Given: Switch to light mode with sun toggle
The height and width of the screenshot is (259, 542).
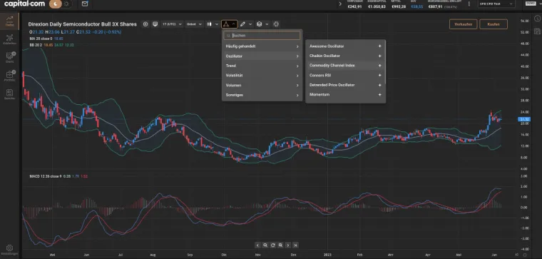Looking at the screenshot, I should (x=66, y=4).
